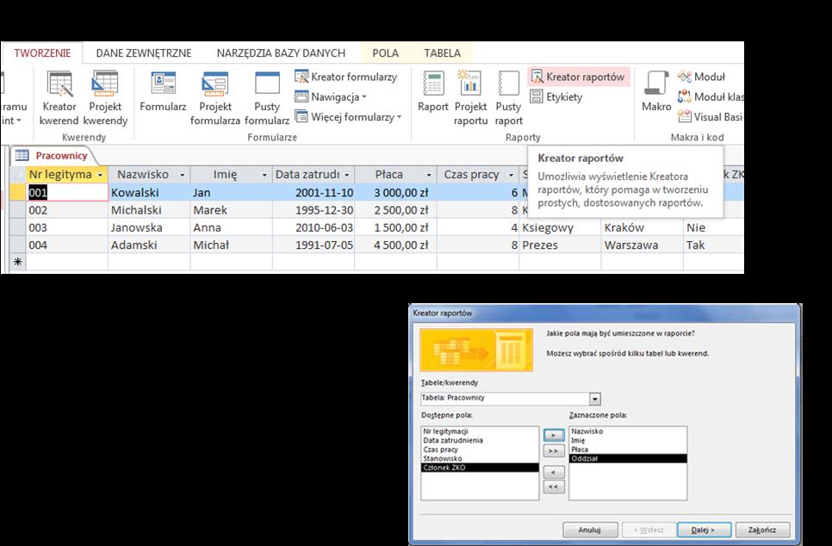Open Projekt kwerendy query design
The image size is (832, 546).
[x=105, y=99]
